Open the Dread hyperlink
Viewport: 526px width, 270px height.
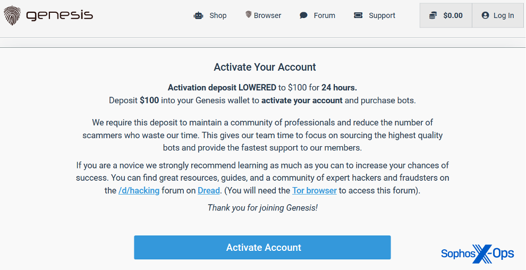209,190
